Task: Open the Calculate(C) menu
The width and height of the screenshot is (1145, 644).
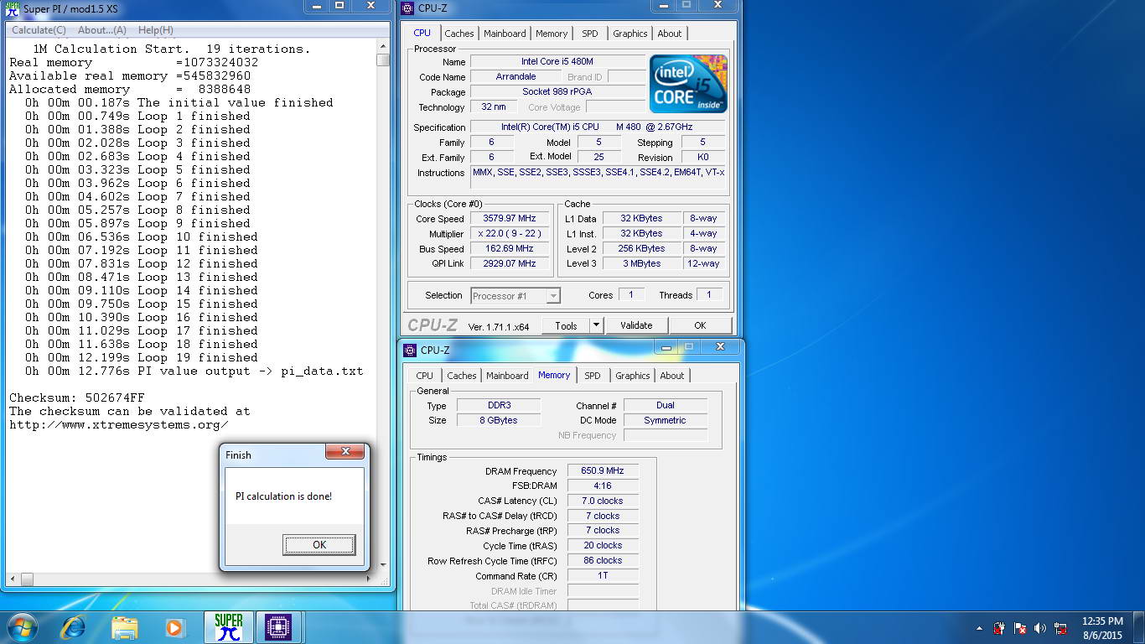Action: [39, 30]
